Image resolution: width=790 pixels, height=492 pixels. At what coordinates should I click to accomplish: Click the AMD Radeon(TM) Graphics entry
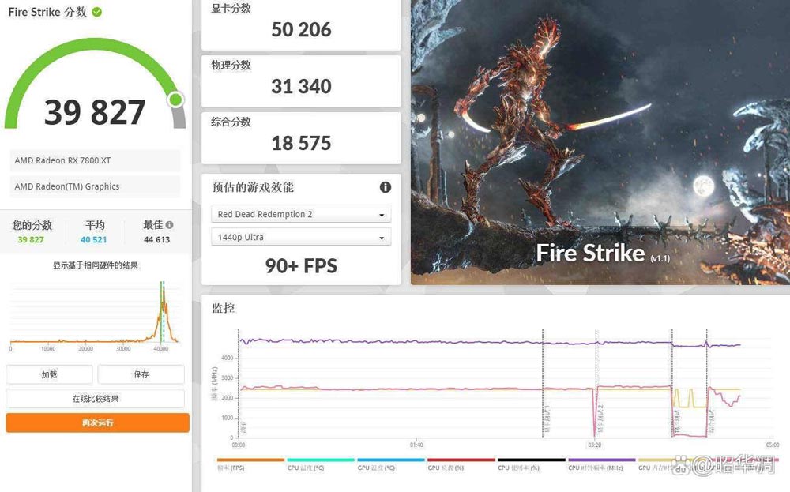(x=96, y=186)
